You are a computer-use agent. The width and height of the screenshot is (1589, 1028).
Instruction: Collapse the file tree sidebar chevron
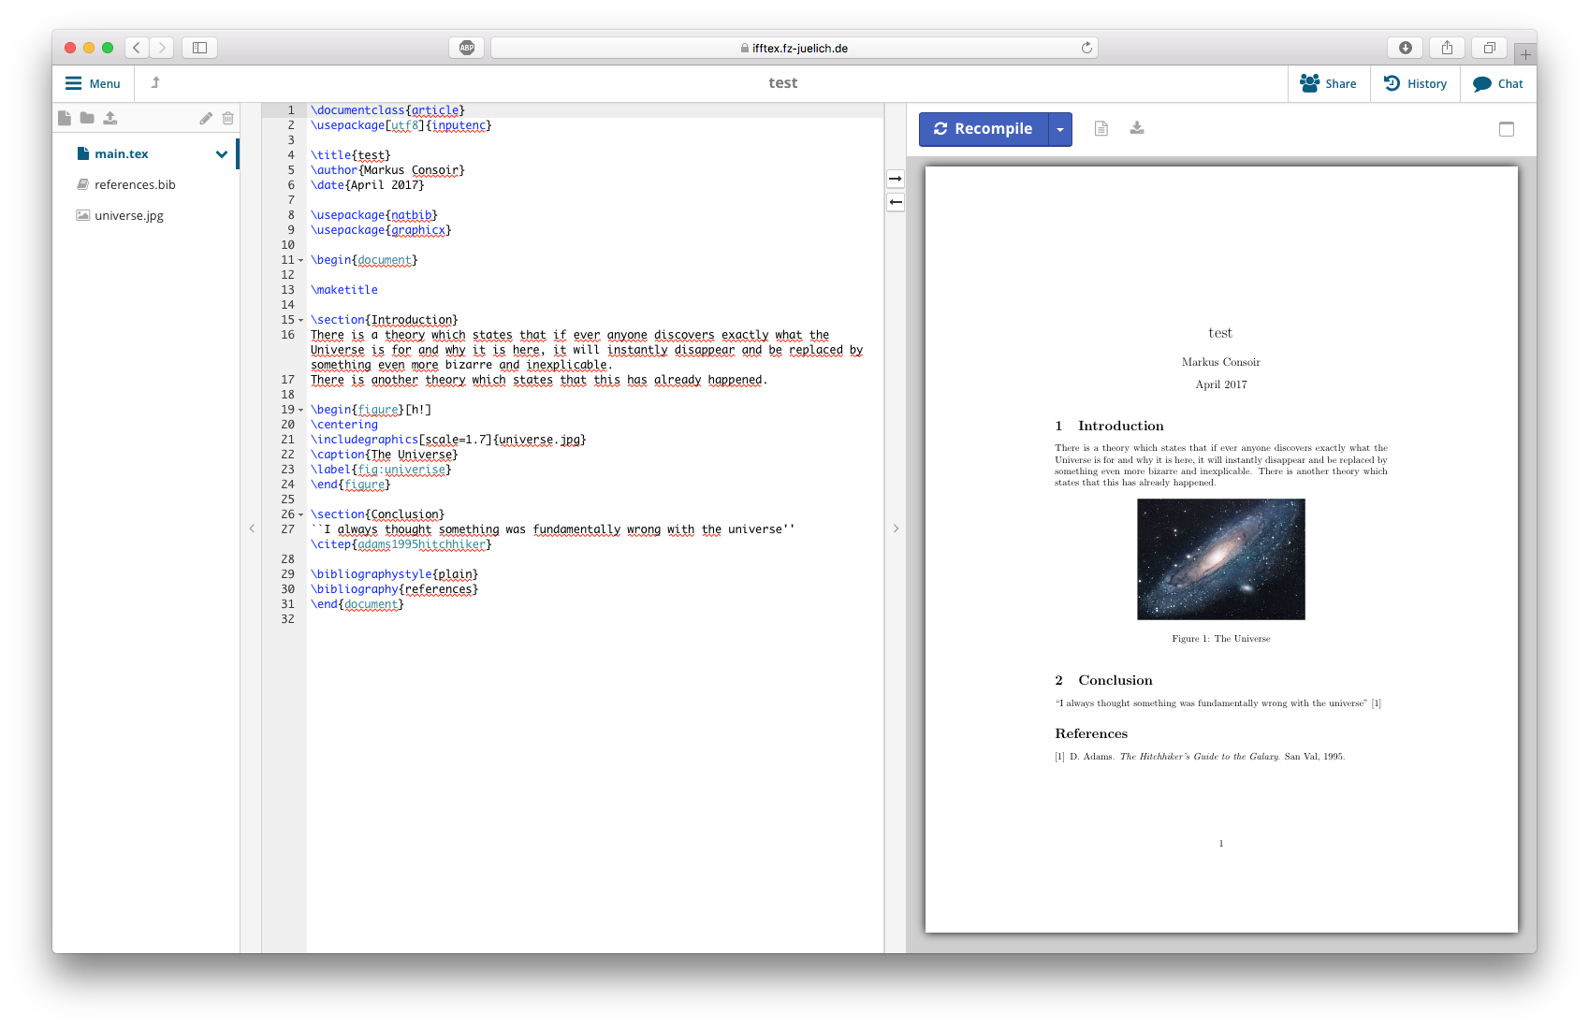click(x=252, y=528)
